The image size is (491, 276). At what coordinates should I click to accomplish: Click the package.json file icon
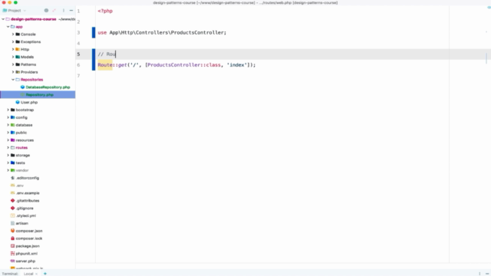click(x=12, y=246)
